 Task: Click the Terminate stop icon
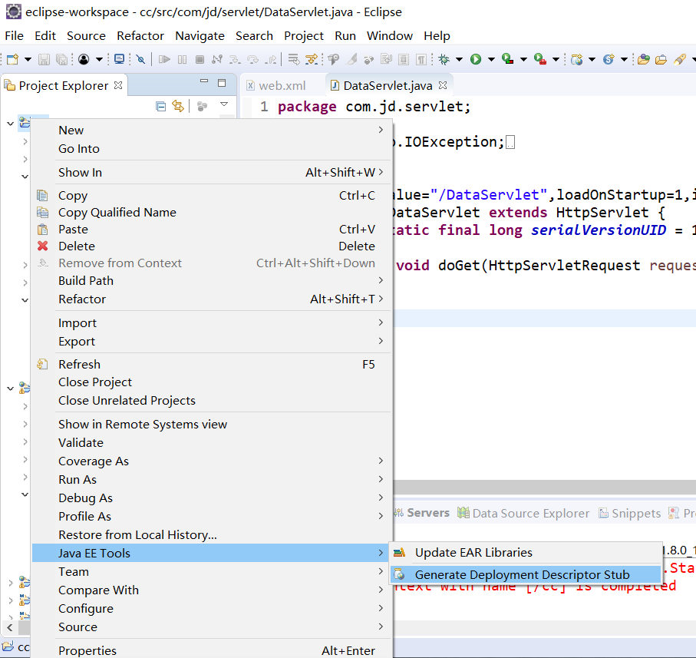tap(200, 59)
